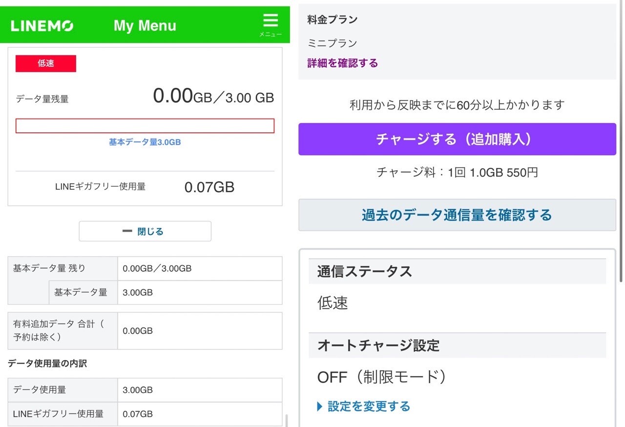Click the arrow beside 設定を変更する

(x=320, y=407)
